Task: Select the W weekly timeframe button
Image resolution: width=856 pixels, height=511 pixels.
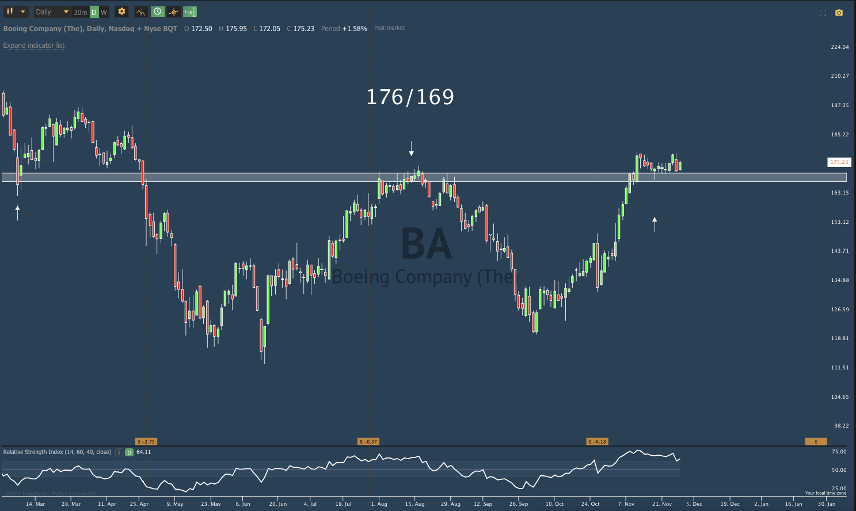Action: [104, 12]
